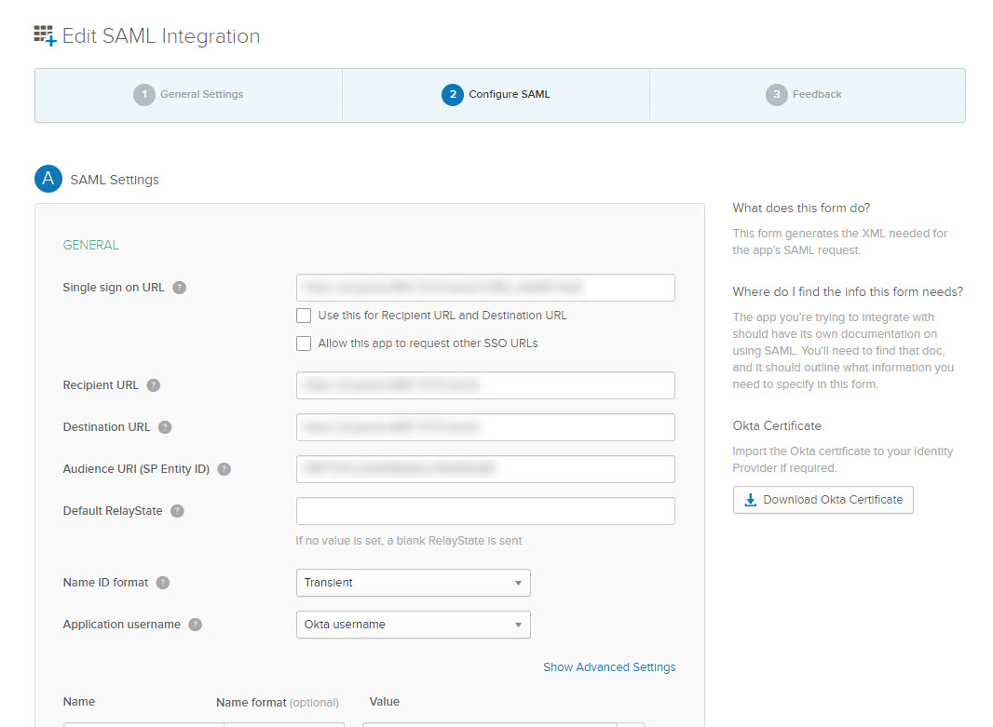Switch to the Feedback step

[805, 95]
